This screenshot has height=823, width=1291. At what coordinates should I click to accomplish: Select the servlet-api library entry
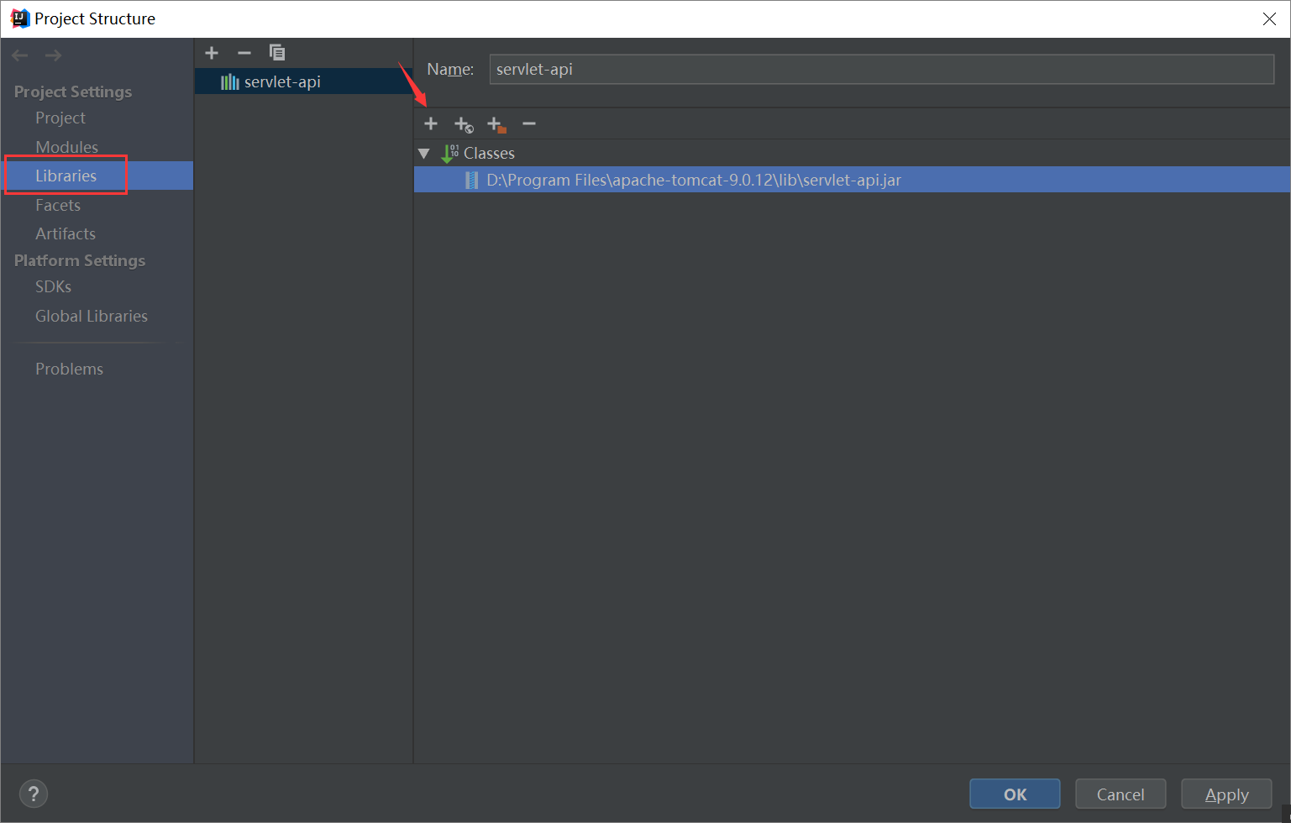coord(269,81)
